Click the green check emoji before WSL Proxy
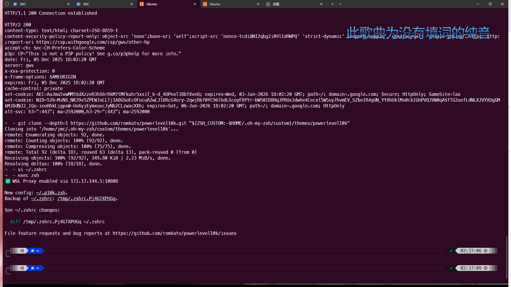Viewport: 511px width, 287px height. (8, 181)
